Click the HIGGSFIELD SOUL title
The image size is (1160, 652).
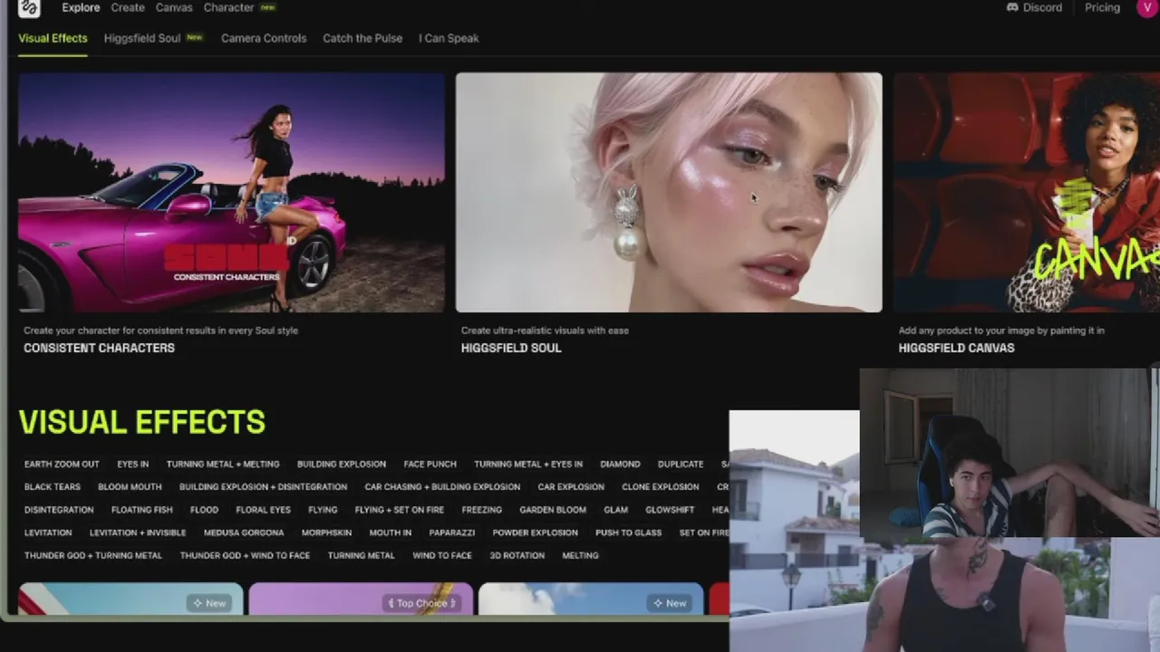(511, 348)
